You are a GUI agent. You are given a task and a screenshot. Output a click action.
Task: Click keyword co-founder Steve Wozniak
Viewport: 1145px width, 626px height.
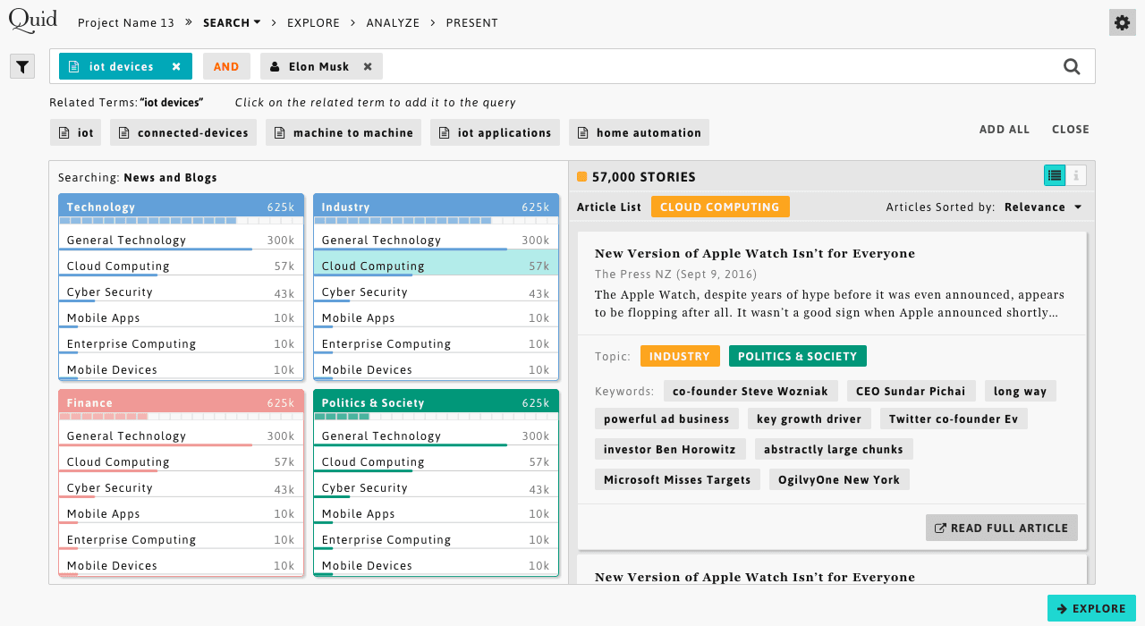(x=751, y=391)
